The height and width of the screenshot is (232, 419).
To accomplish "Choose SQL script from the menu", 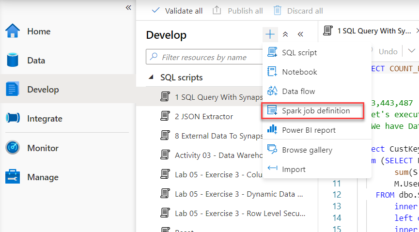I will point(317,52).
